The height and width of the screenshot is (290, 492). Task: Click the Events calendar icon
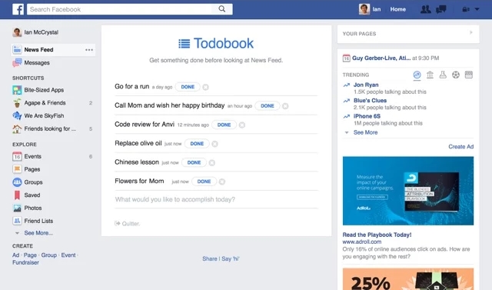pos(17,156)
